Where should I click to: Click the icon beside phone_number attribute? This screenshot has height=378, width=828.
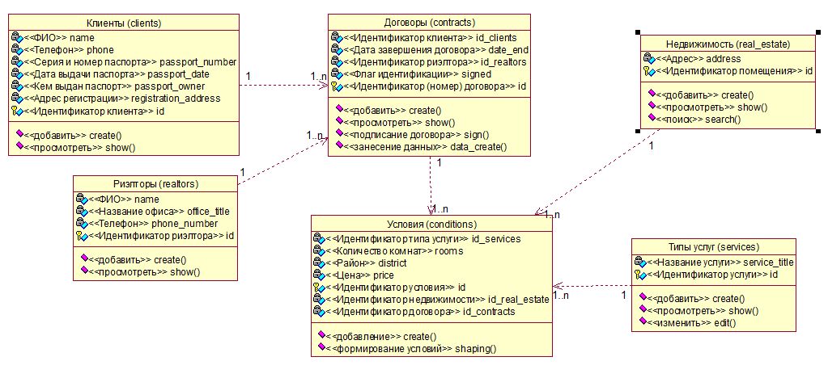[x=81, y=224]
